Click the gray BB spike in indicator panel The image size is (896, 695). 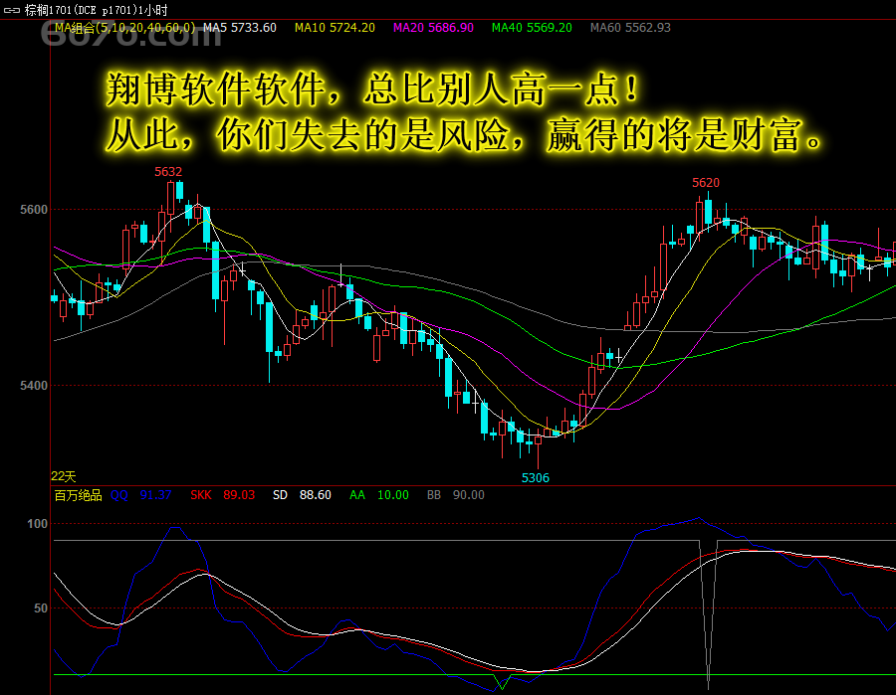click(709, 613)
